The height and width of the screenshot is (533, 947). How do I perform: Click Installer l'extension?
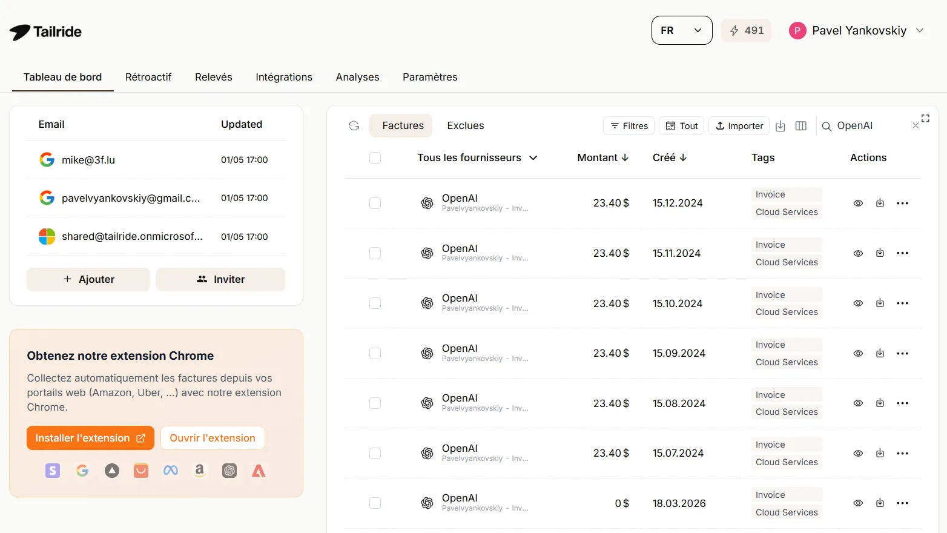pos(90,438)
